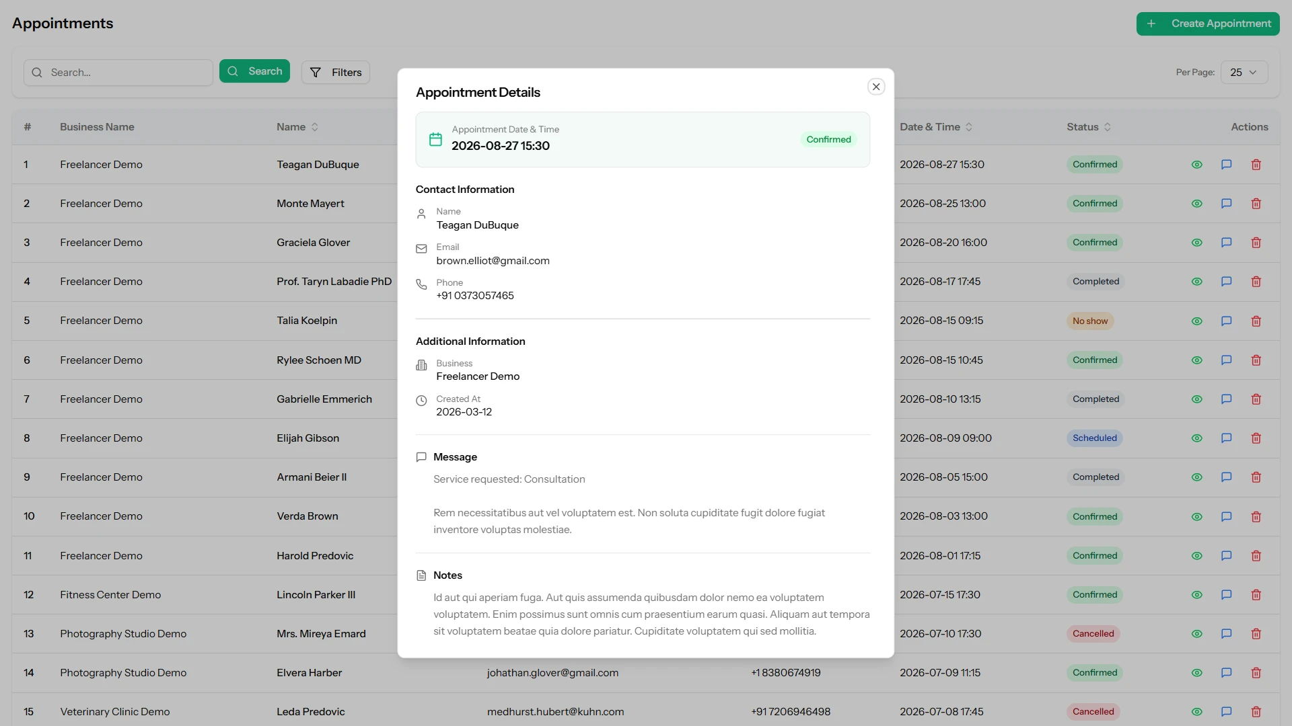The height and width of the screenshot is (726, 1292).
Task: Focus the Search text field
Action: tap(118, 73)
